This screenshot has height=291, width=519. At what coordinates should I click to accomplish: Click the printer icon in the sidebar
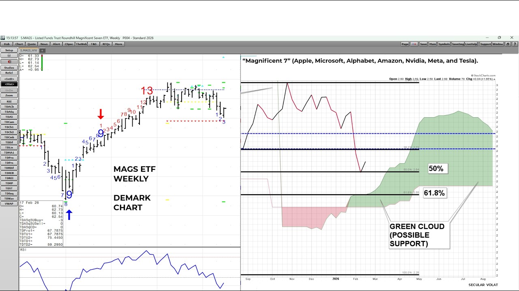9,56
